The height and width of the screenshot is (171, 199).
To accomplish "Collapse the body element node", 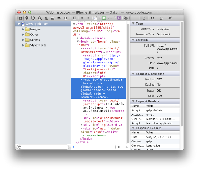I will [78, 41].
